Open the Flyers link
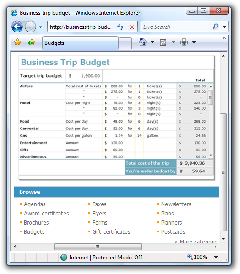Screen dimensions: 240x274 99,213
